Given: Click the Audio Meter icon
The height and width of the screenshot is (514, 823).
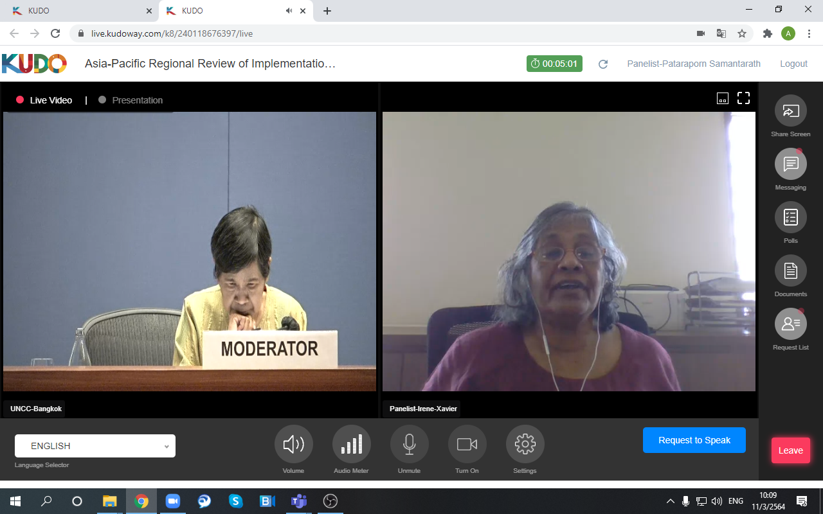Looking at the screenshot, I should point(351,444).
